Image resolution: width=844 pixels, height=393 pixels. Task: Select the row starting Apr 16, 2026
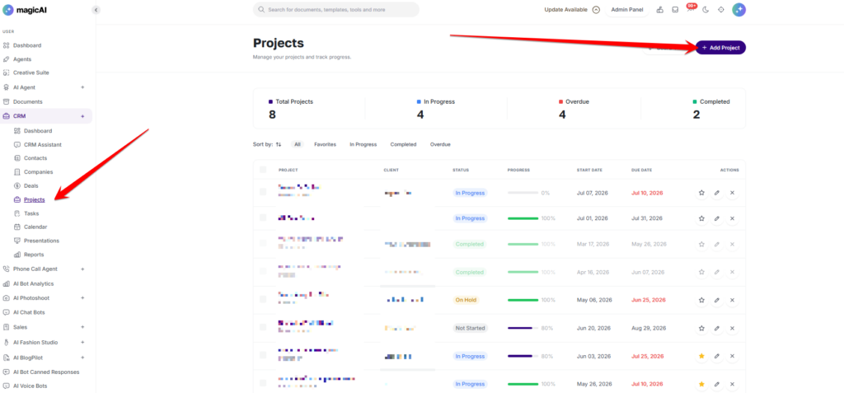point(263,271)
